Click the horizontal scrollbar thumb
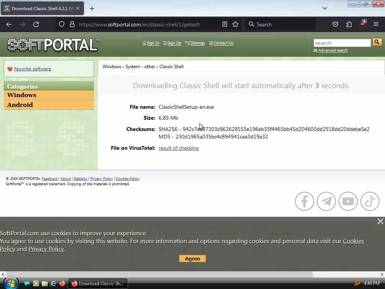The height and width of the screenshot is (289, 385). [159, 274]
